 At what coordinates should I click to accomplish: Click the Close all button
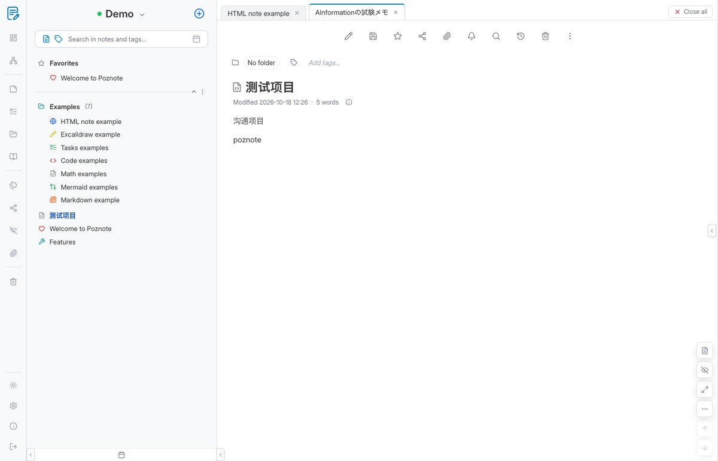pos(690,12)
